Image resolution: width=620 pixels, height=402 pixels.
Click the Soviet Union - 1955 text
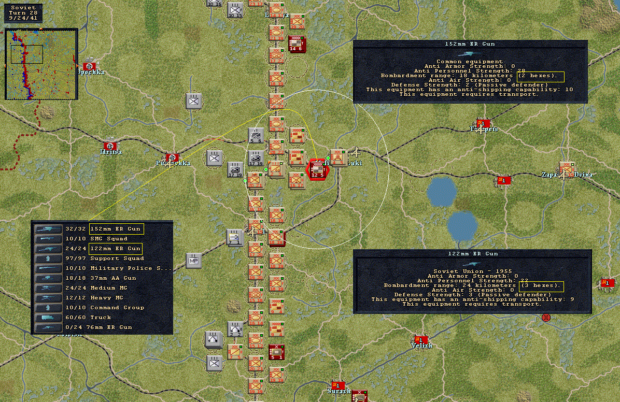tap(472, 271)
